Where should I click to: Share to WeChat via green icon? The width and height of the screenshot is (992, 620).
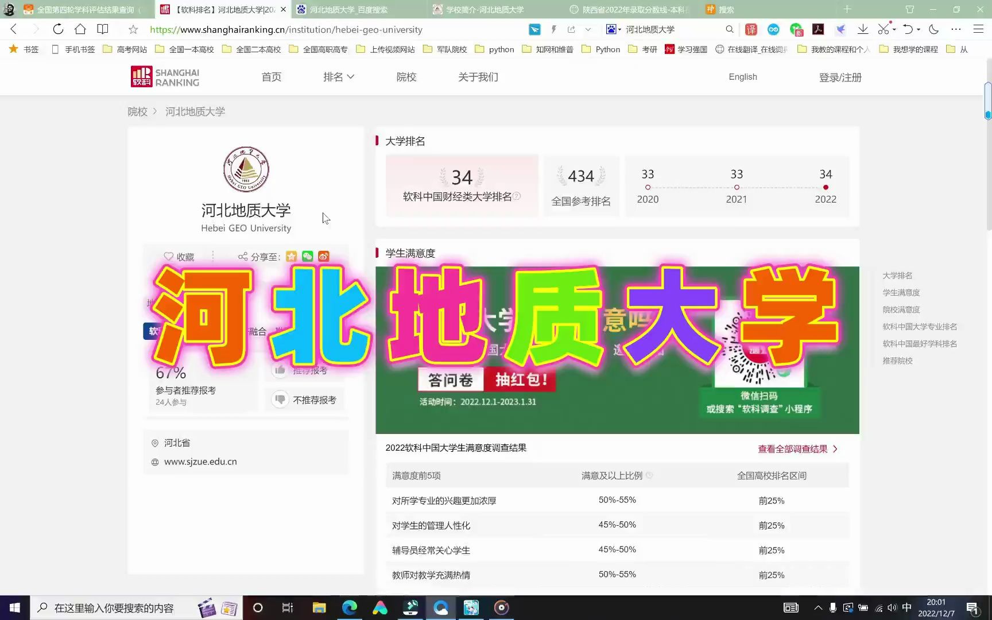click(x=308, y=256)
